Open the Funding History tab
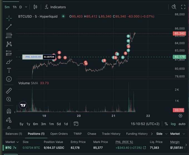The height and width of the screenshot is (155, 189). (137, 134)
